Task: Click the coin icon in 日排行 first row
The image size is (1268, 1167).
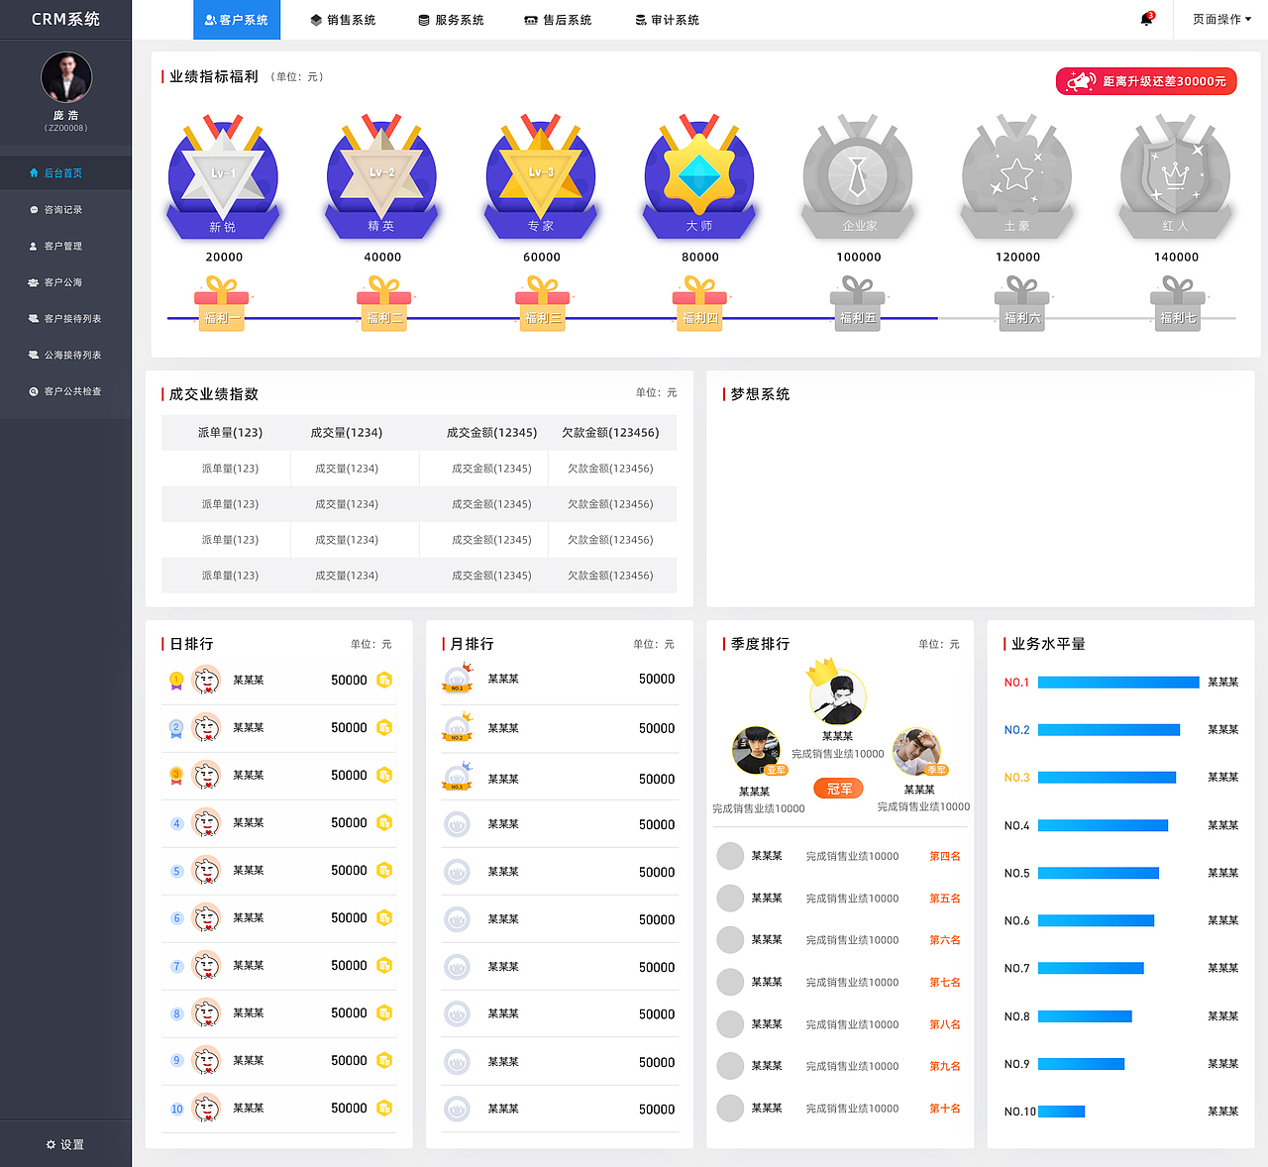Action: click(x=384, y=680)
